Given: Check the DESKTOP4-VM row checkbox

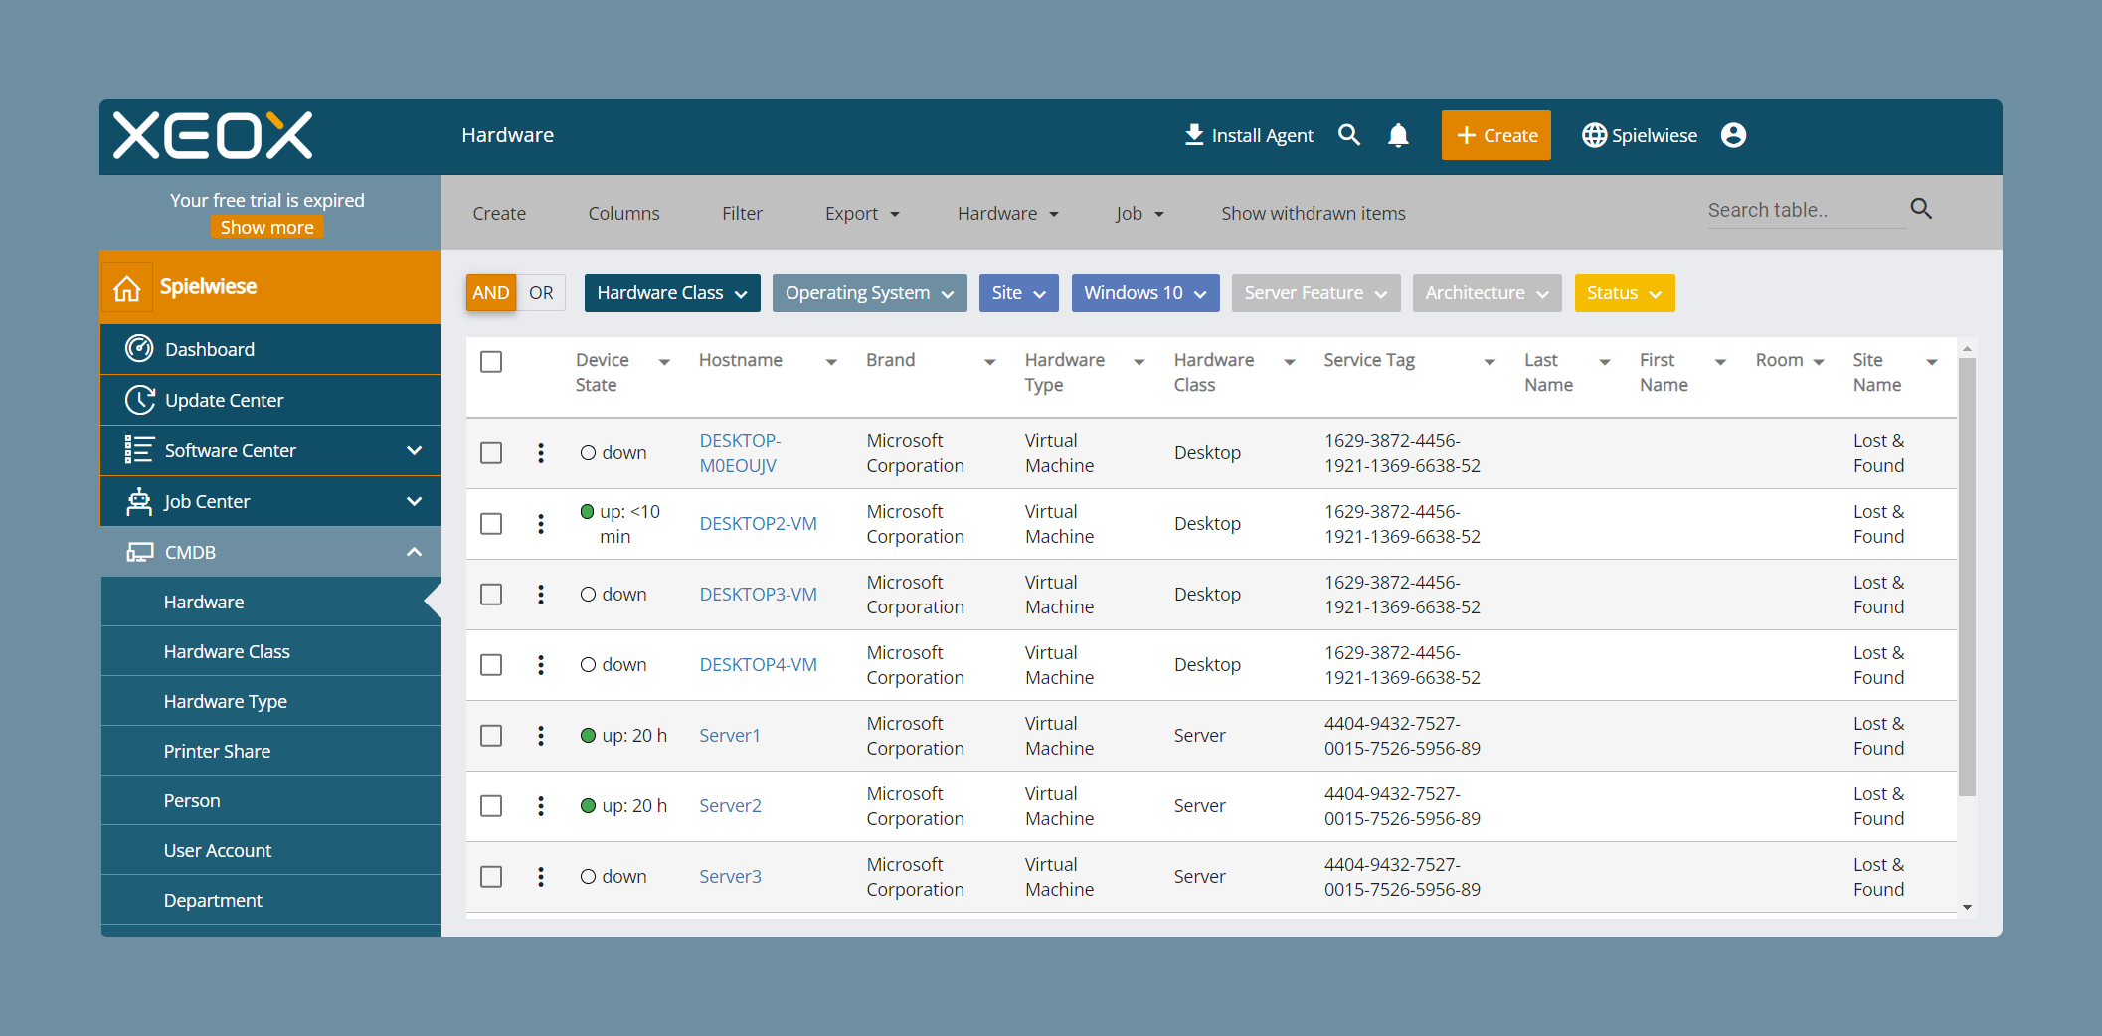Looking at the screenshot, I should tap(491, 665).
